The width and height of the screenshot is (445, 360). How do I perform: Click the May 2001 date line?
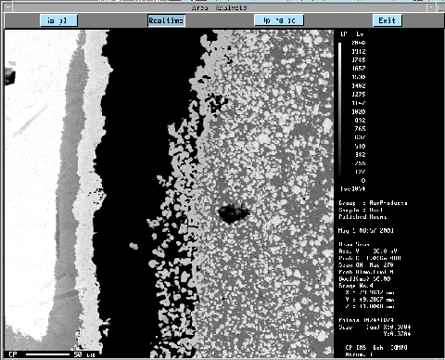click(x=366, y=231)
